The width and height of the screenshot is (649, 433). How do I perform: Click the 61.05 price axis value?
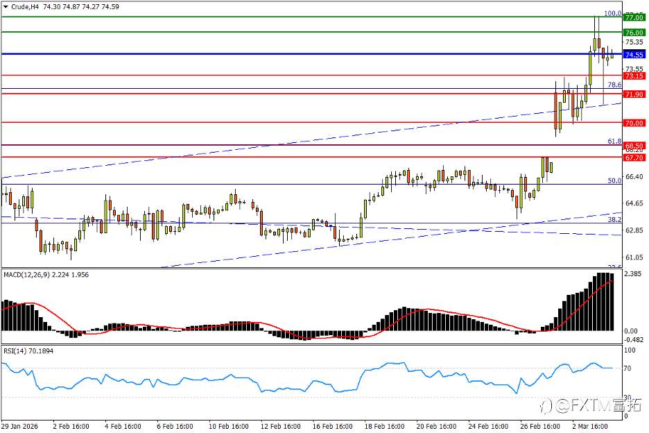[634, 257]
